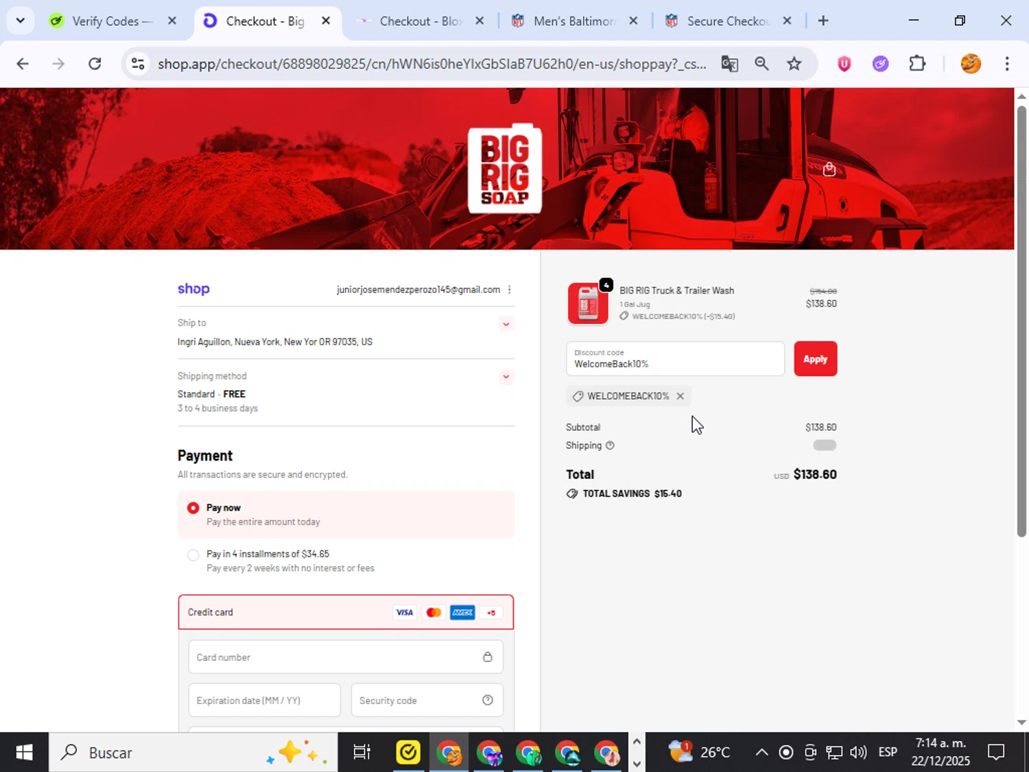The image size is (1029, 772).
Task: Open the zoom magnifier icon
Action: click(x=761, y=64)
